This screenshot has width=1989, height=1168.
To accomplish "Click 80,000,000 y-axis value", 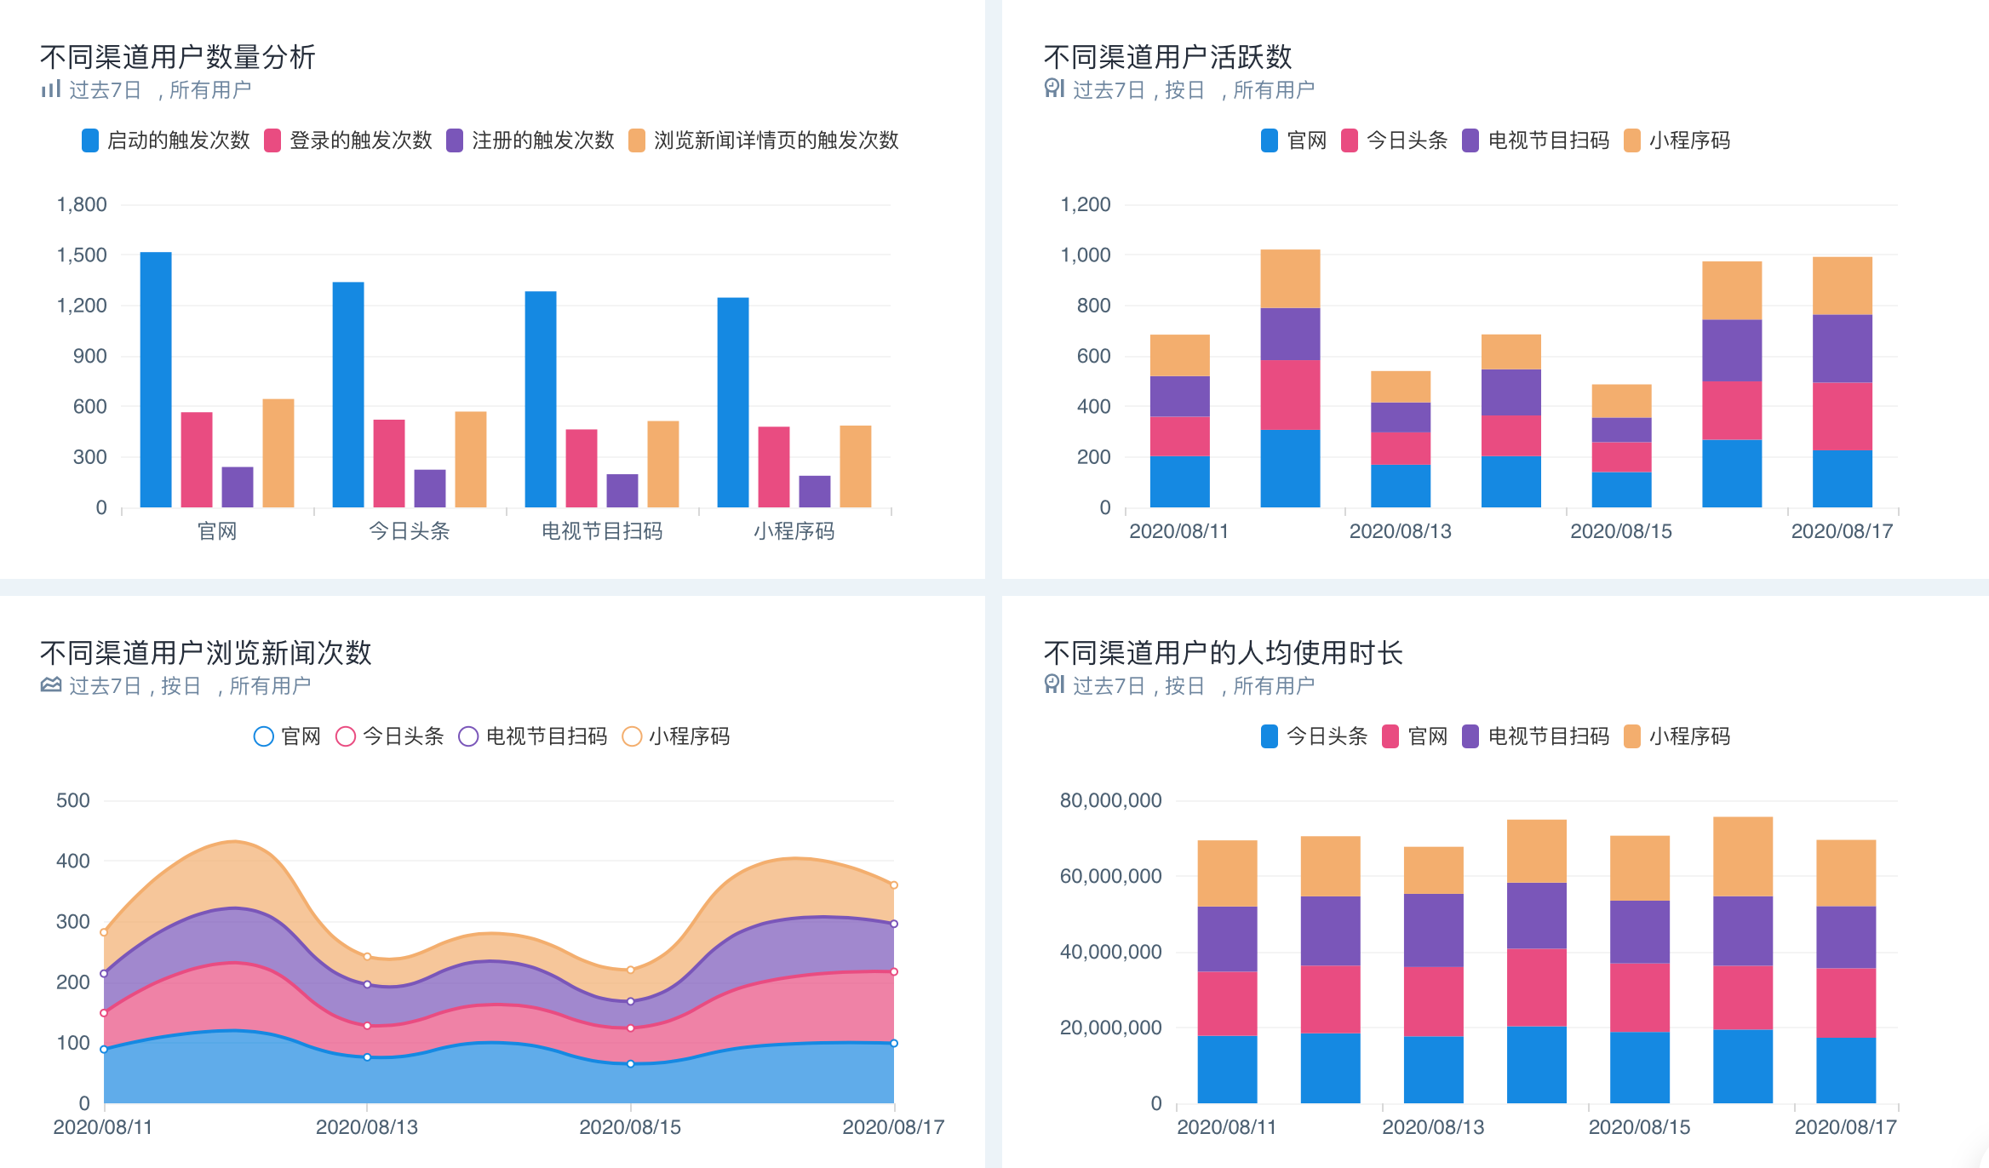I will click(x=1111, y=800).
